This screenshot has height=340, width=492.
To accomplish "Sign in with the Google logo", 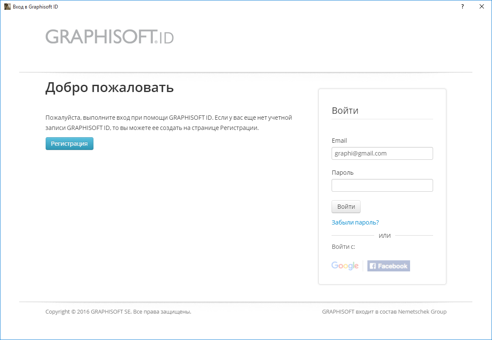I will tap(345, 266).
